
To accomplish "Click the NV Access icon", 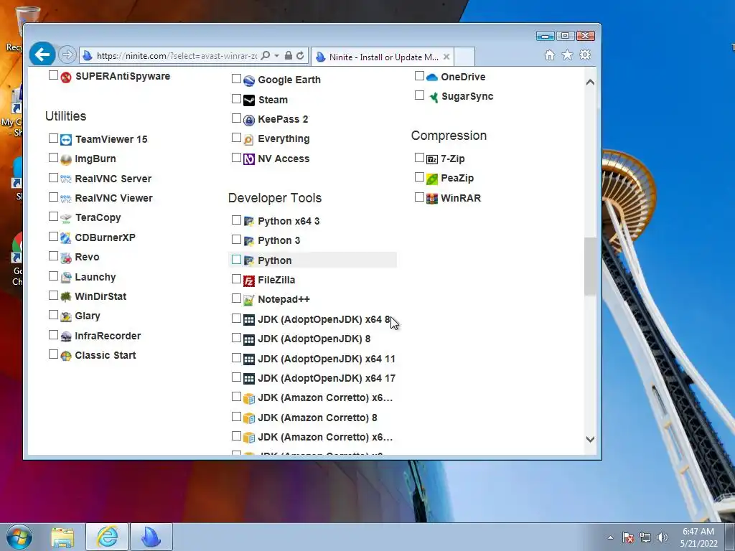I will [249, 159].
